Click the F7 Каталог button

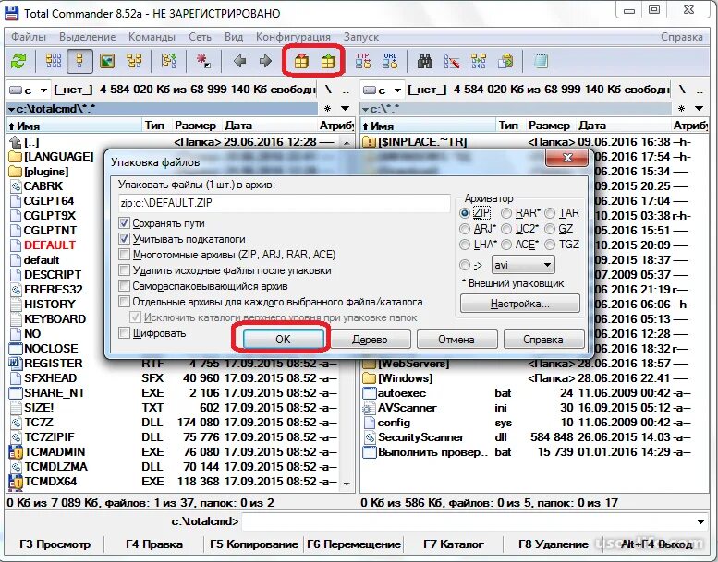pyautogui.click(x=454, y=544)
